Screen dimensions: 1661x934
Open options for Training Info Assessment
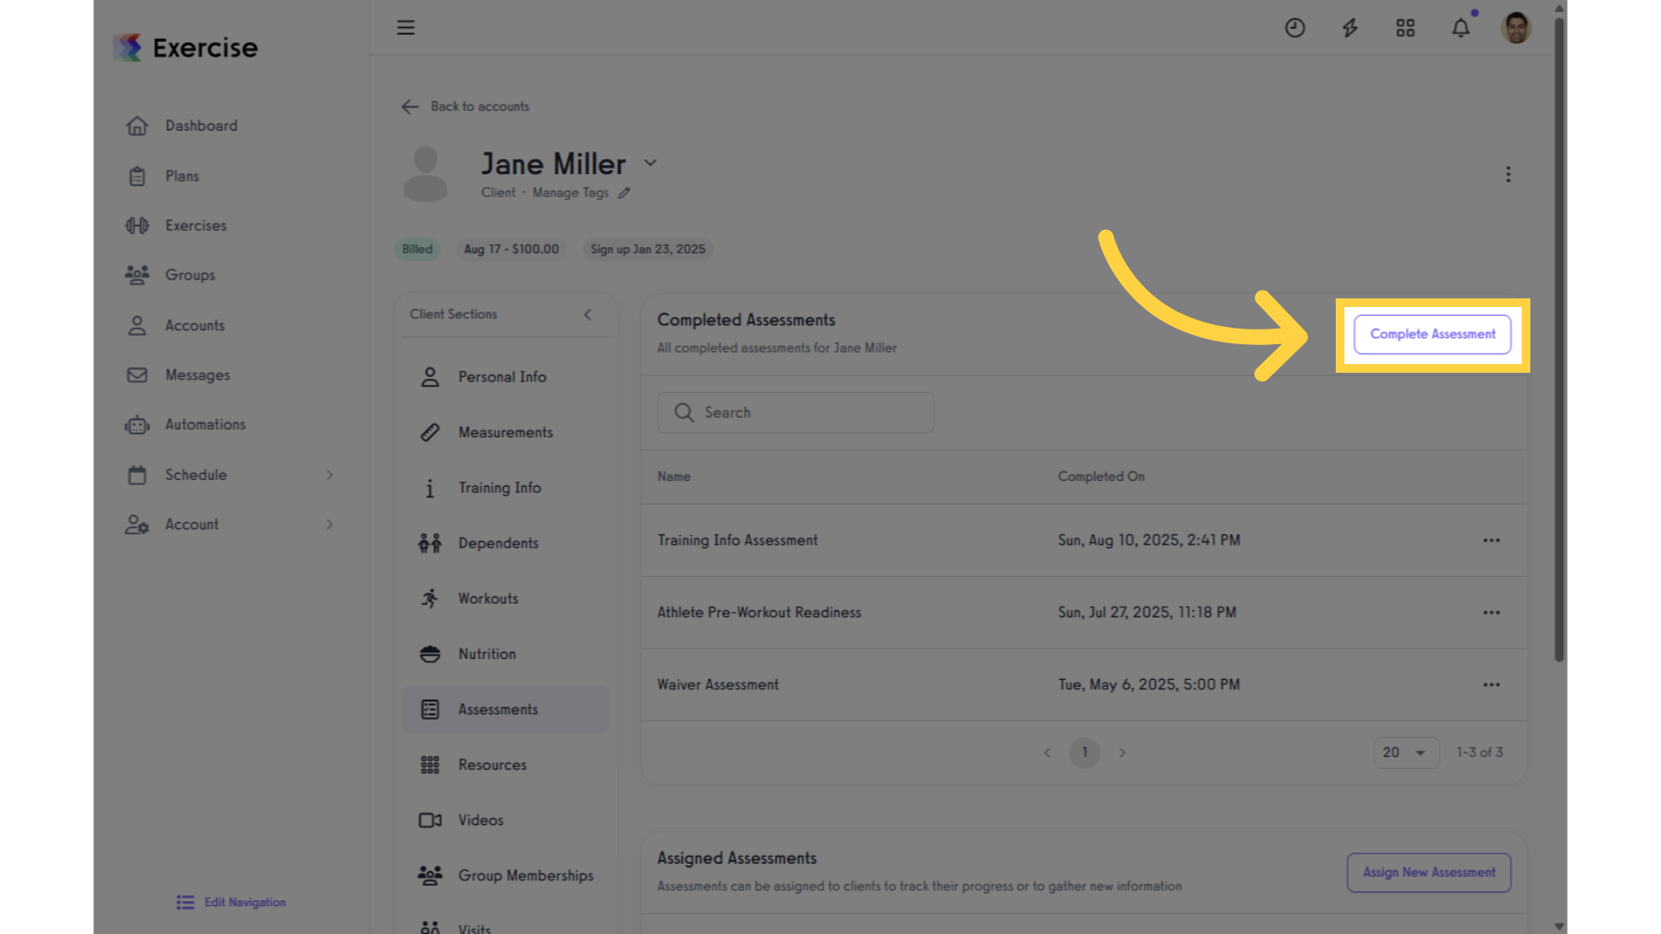[x=1491, y=541]
